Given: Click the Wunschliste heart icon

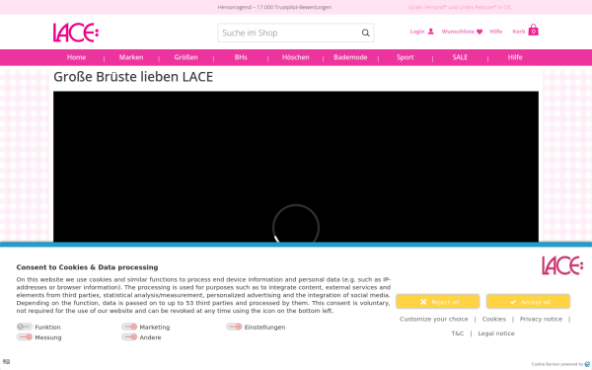Looking at the screenshot, I should [480, 32].
